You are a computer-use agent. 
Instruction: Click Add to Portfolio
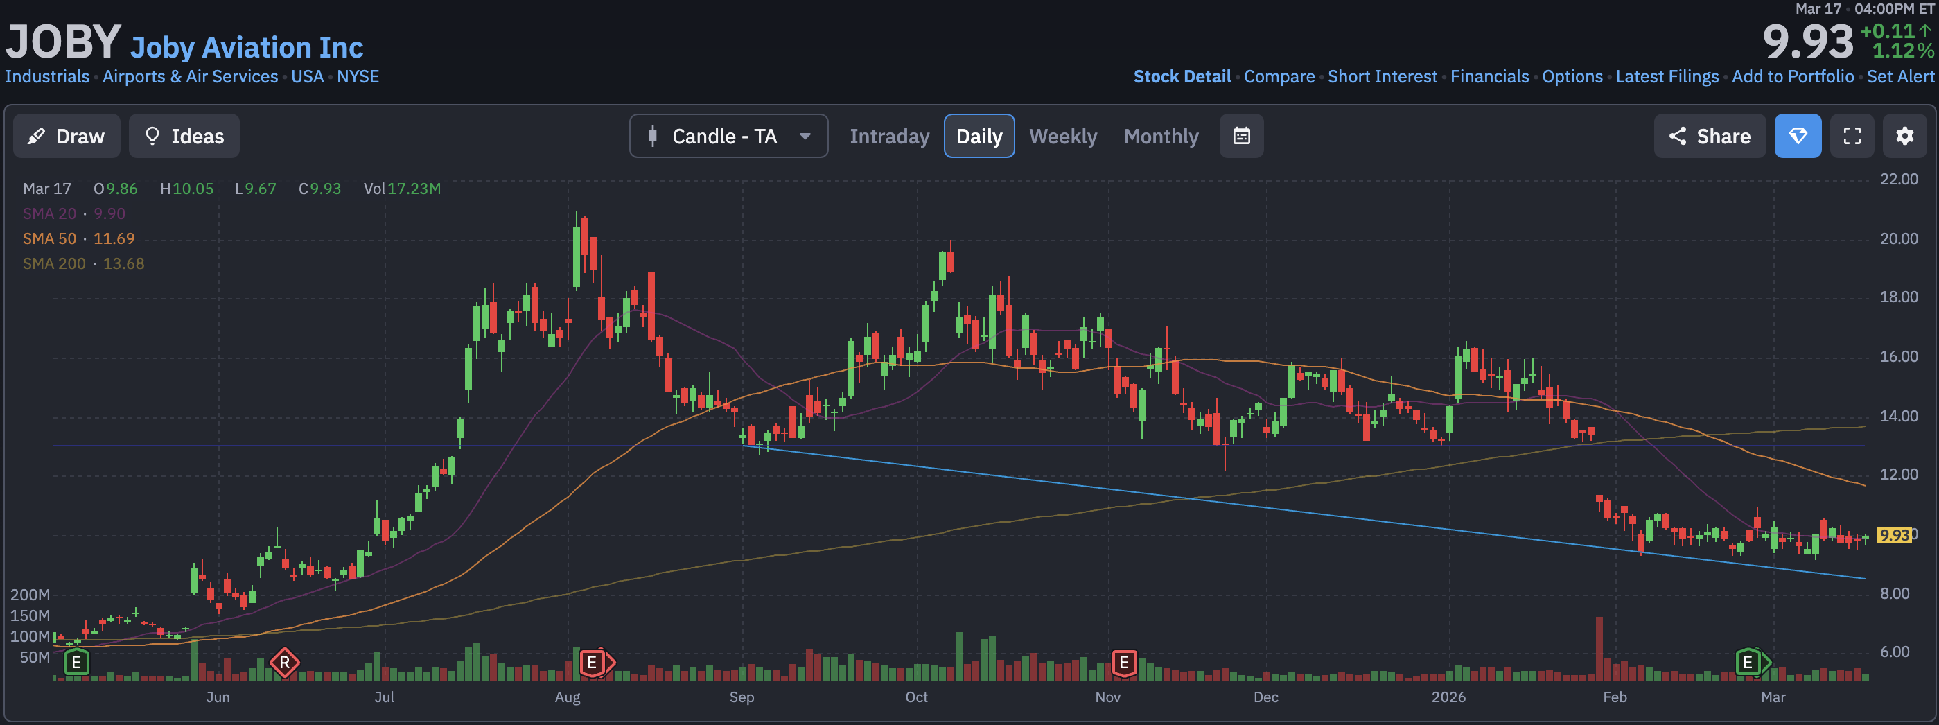click(x=1792, y=77)
